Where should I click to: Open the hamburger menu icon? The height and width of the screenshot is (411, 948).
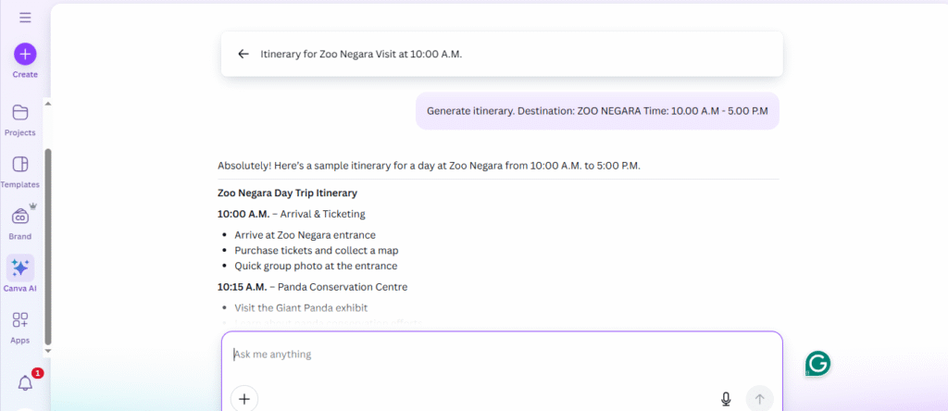[x=25, y=18]
